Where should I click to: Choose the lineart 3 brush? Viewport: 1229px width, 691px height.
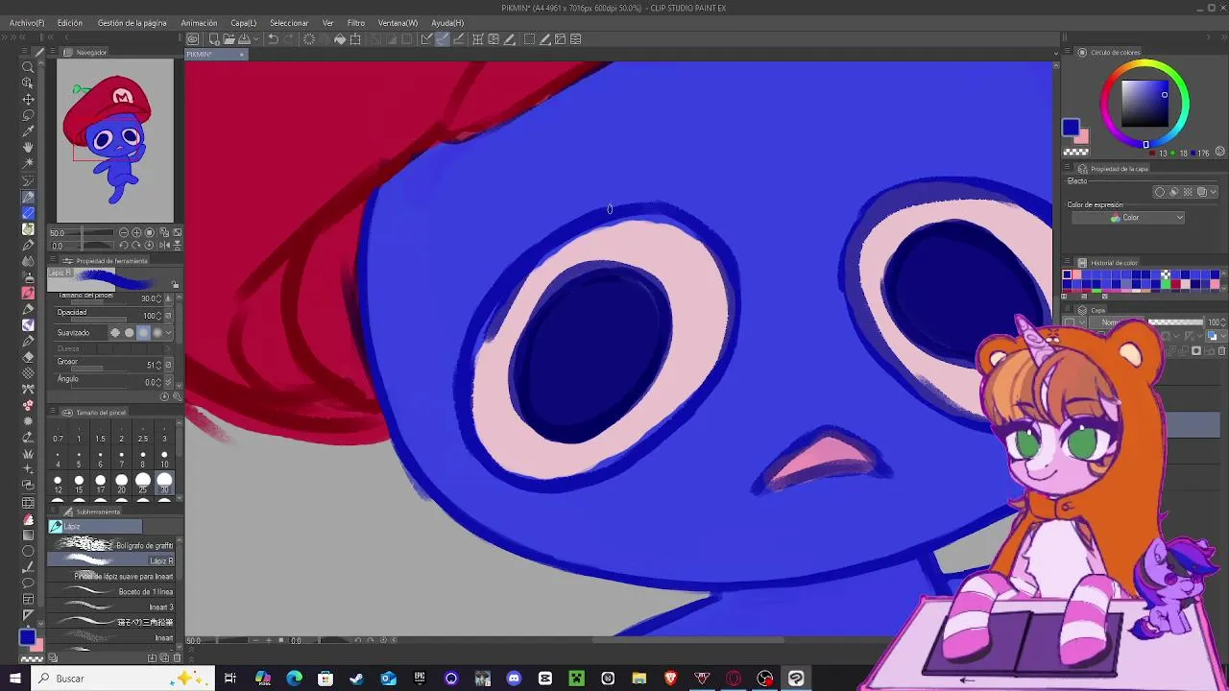coord(112,607)
